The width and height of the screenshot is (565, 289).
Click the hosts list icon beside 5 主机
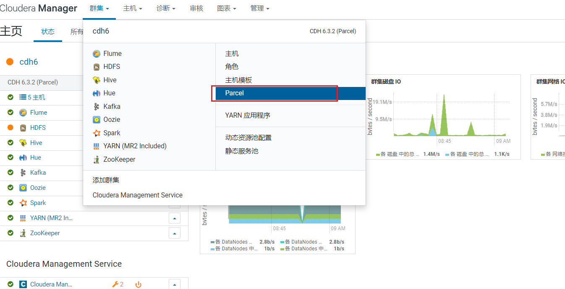tap(23, 97)
